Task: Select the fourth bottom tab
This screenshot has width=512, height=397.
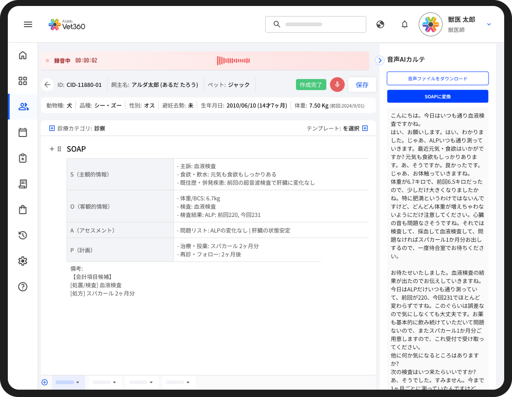Action: click(178, 382)
